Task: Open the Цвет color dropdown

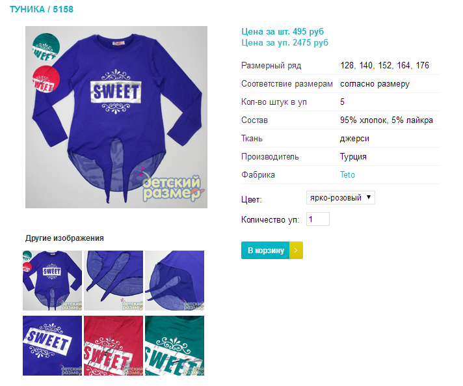Action: [x=341, y=198]
